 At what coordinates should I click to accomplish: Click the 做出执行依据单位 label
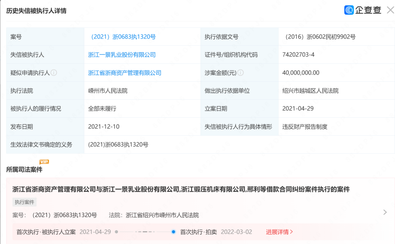coord(227,91)
